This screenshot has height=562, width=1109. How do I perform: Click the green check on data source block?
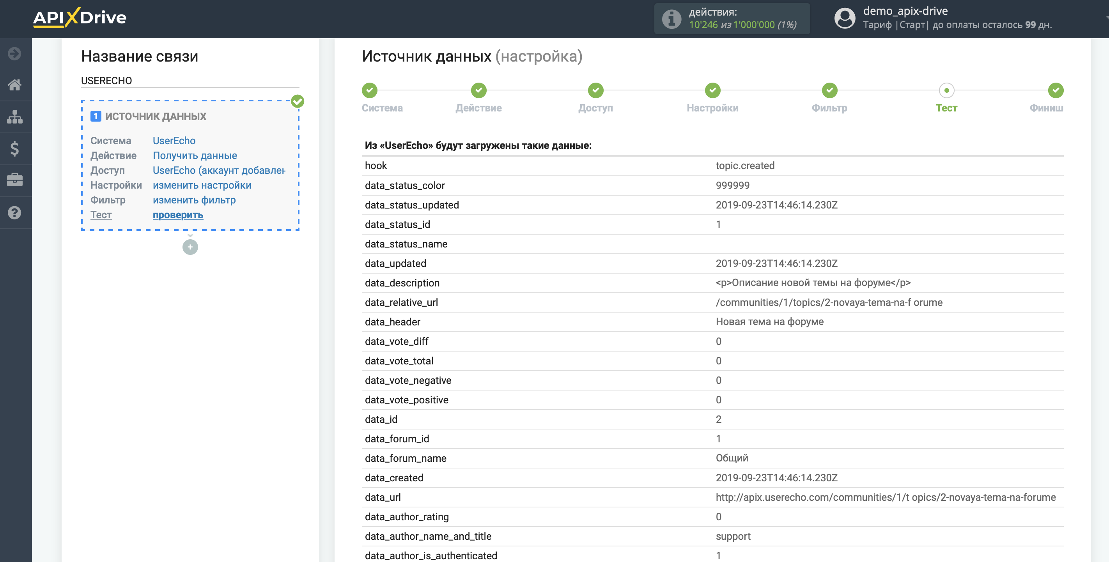tap(298, 101)
